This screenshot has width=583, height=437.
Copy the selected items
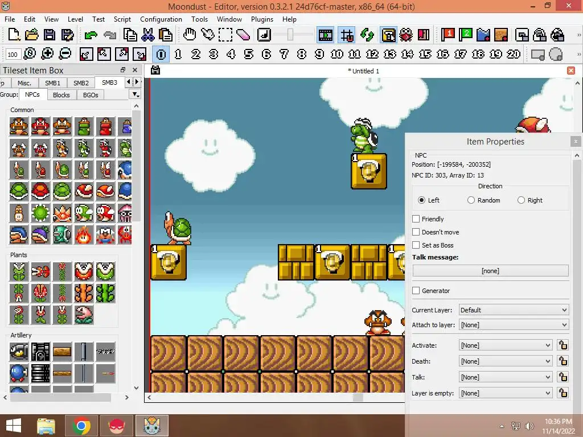pos(130,35)
